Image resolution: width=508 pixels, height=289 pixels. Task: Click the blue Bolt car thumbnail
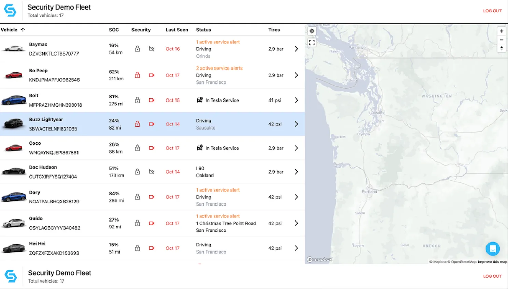click(14, 100)
